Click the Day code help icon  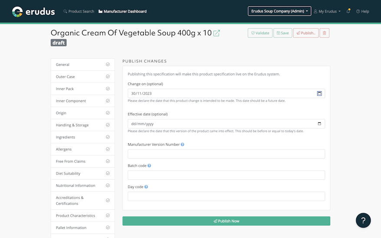pos(146,187)
